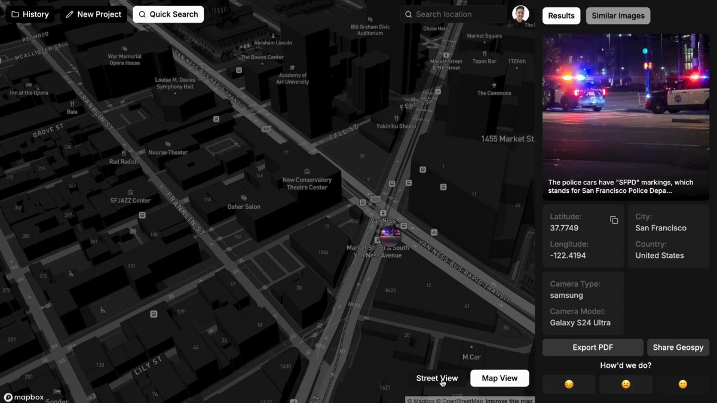Click the San Francisco city value
This screenshot has width=717, height=403.
[x=661, y=228]
